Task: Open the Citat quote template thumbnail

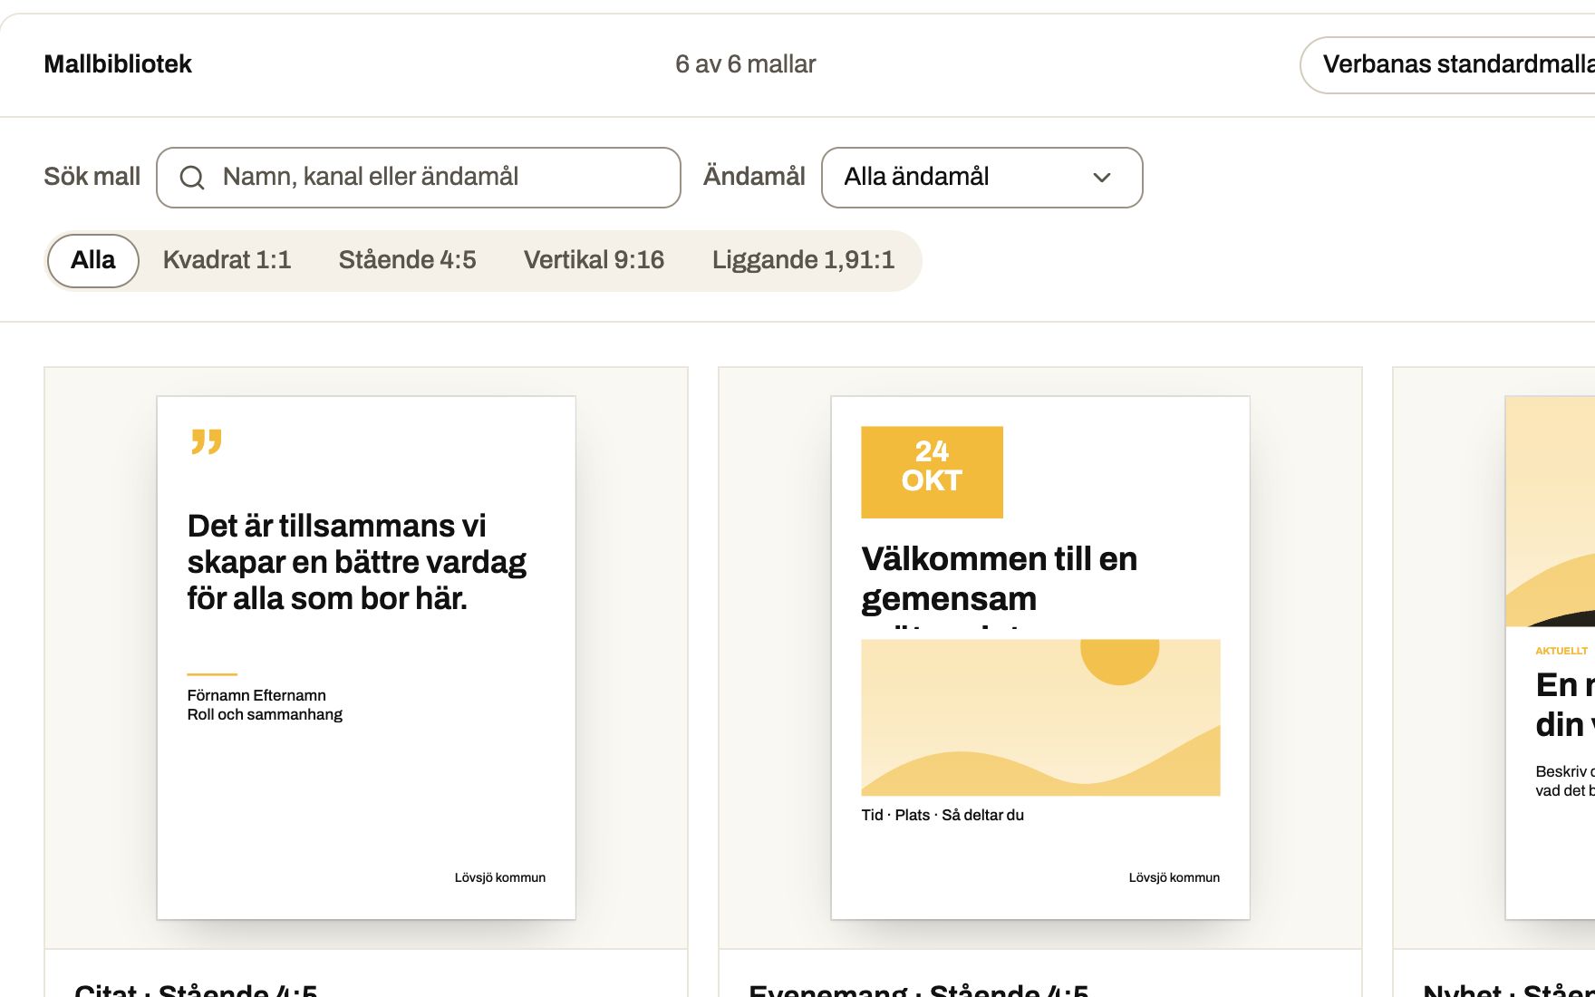Action: point(366,658)
